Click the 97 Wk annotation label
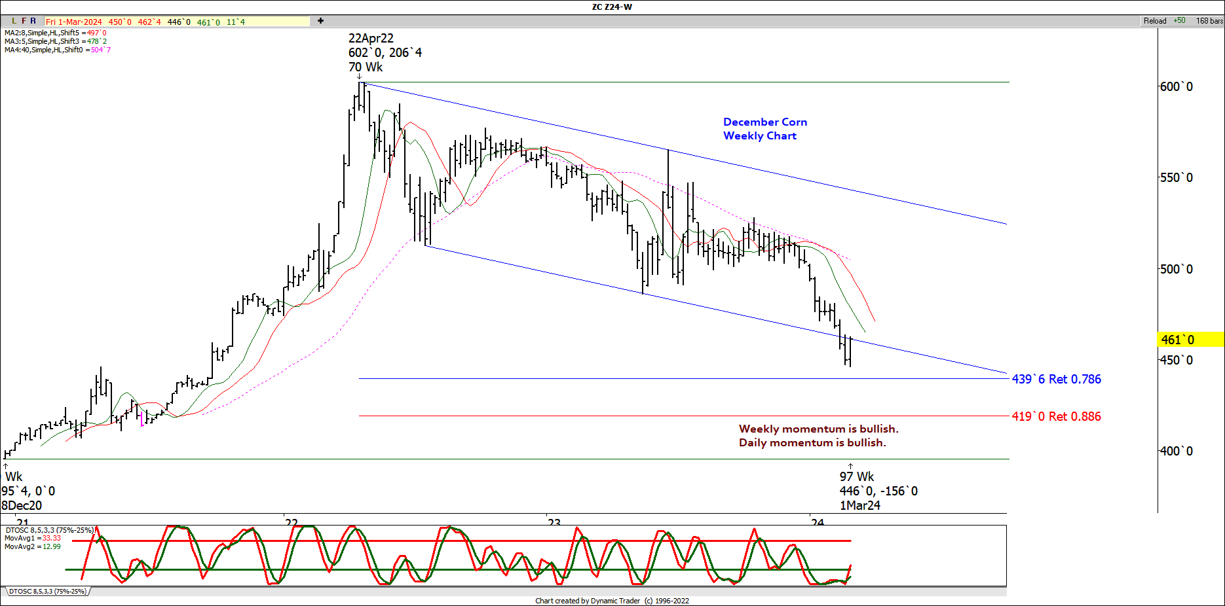 pos(857,476)
